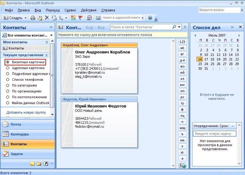Open the Правка menu
Image resolution: width=245 pixels, height=175 pixels.
pyautogui.click(x=24, y=10)
